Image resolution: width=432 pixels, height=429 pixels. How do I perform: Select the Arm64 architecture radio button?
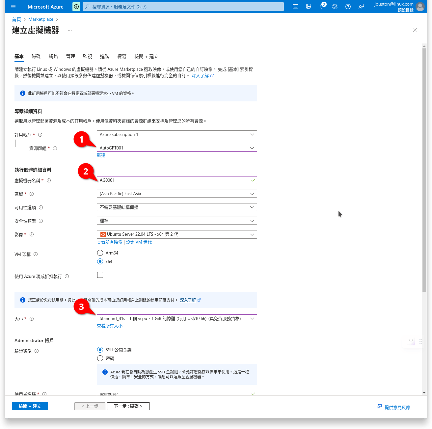coord(100,253)
